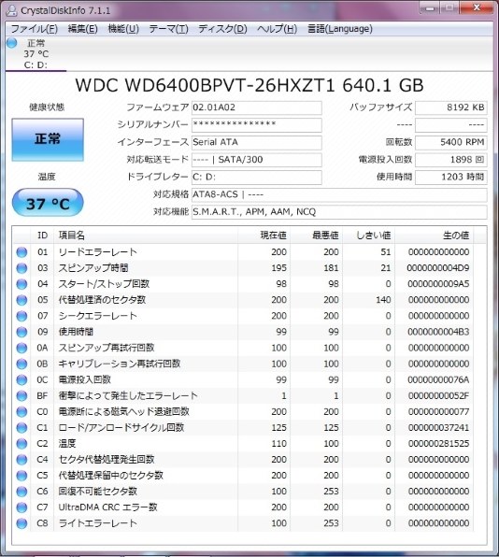Click status orb for C7 UltraDMA CRC row
Viewport: 499px width, 557px height.
click(x=21, y=507)
